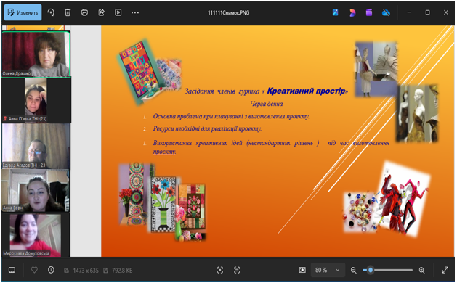Enter full screen with the expand arrows icon
Screen dimensions: 457x283
pos(445,270)
